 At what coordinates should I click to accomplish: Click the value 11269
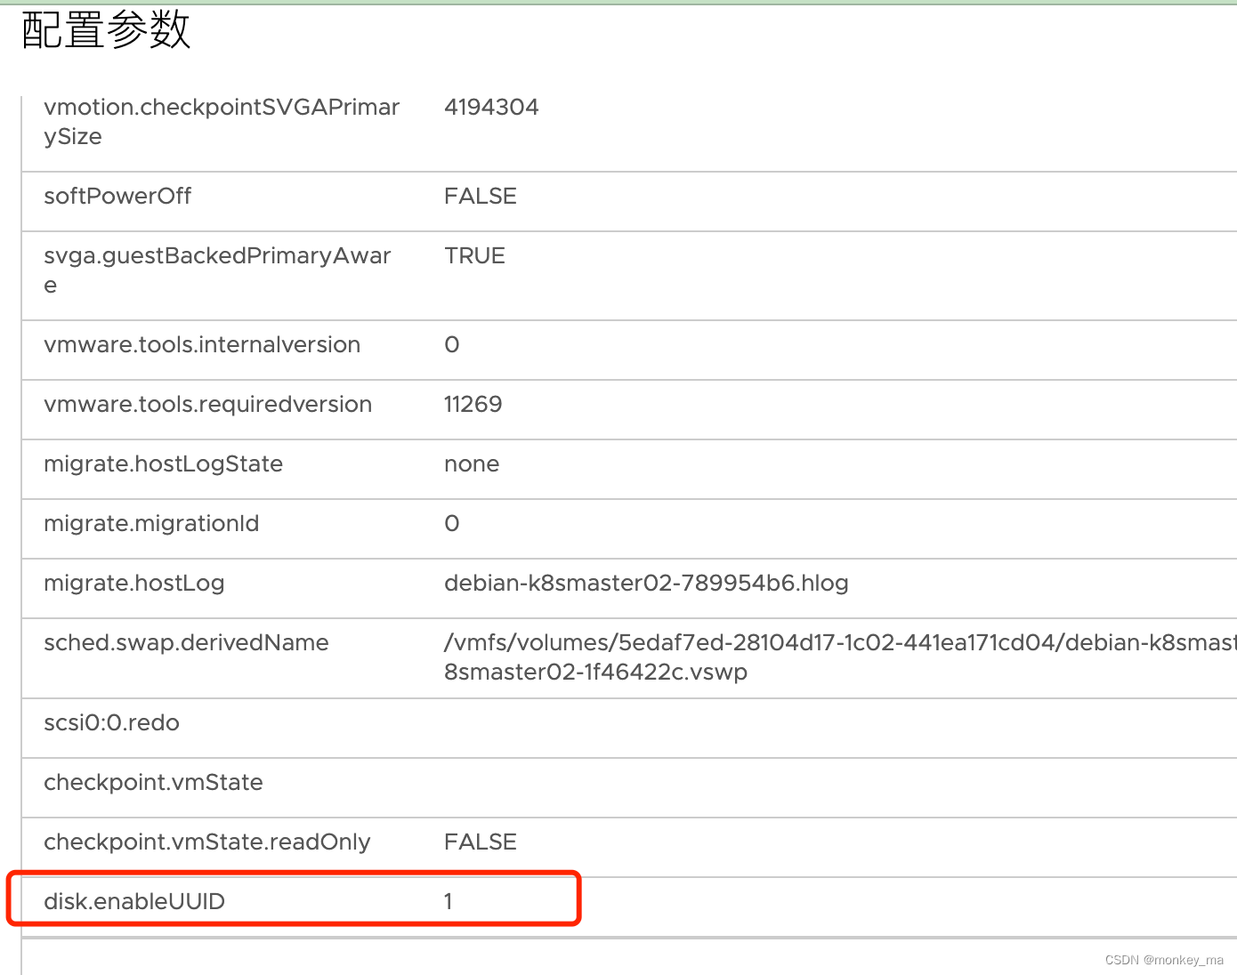(x=473, y=404)
